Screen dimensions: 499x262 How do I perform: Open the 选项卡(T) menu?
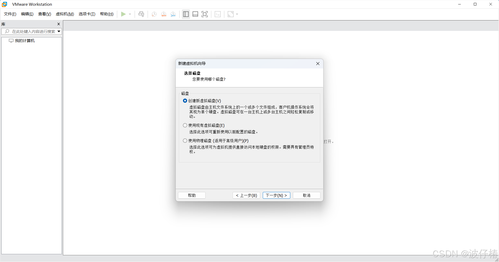[x=87, y=14]
